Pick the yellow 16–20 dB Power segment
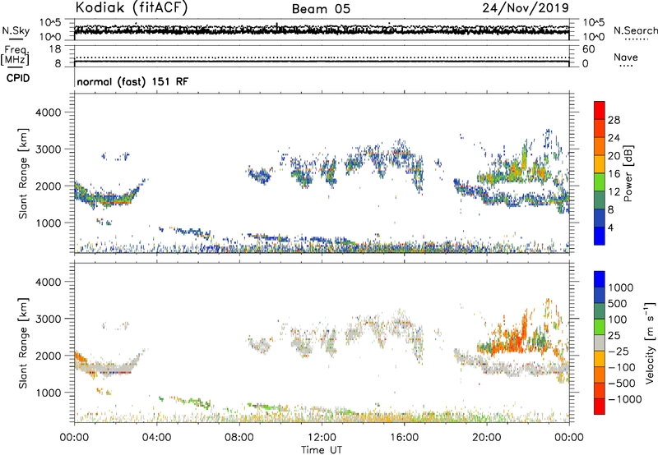The width and height of the screenshot is (658, 455). tap(600, 163)
